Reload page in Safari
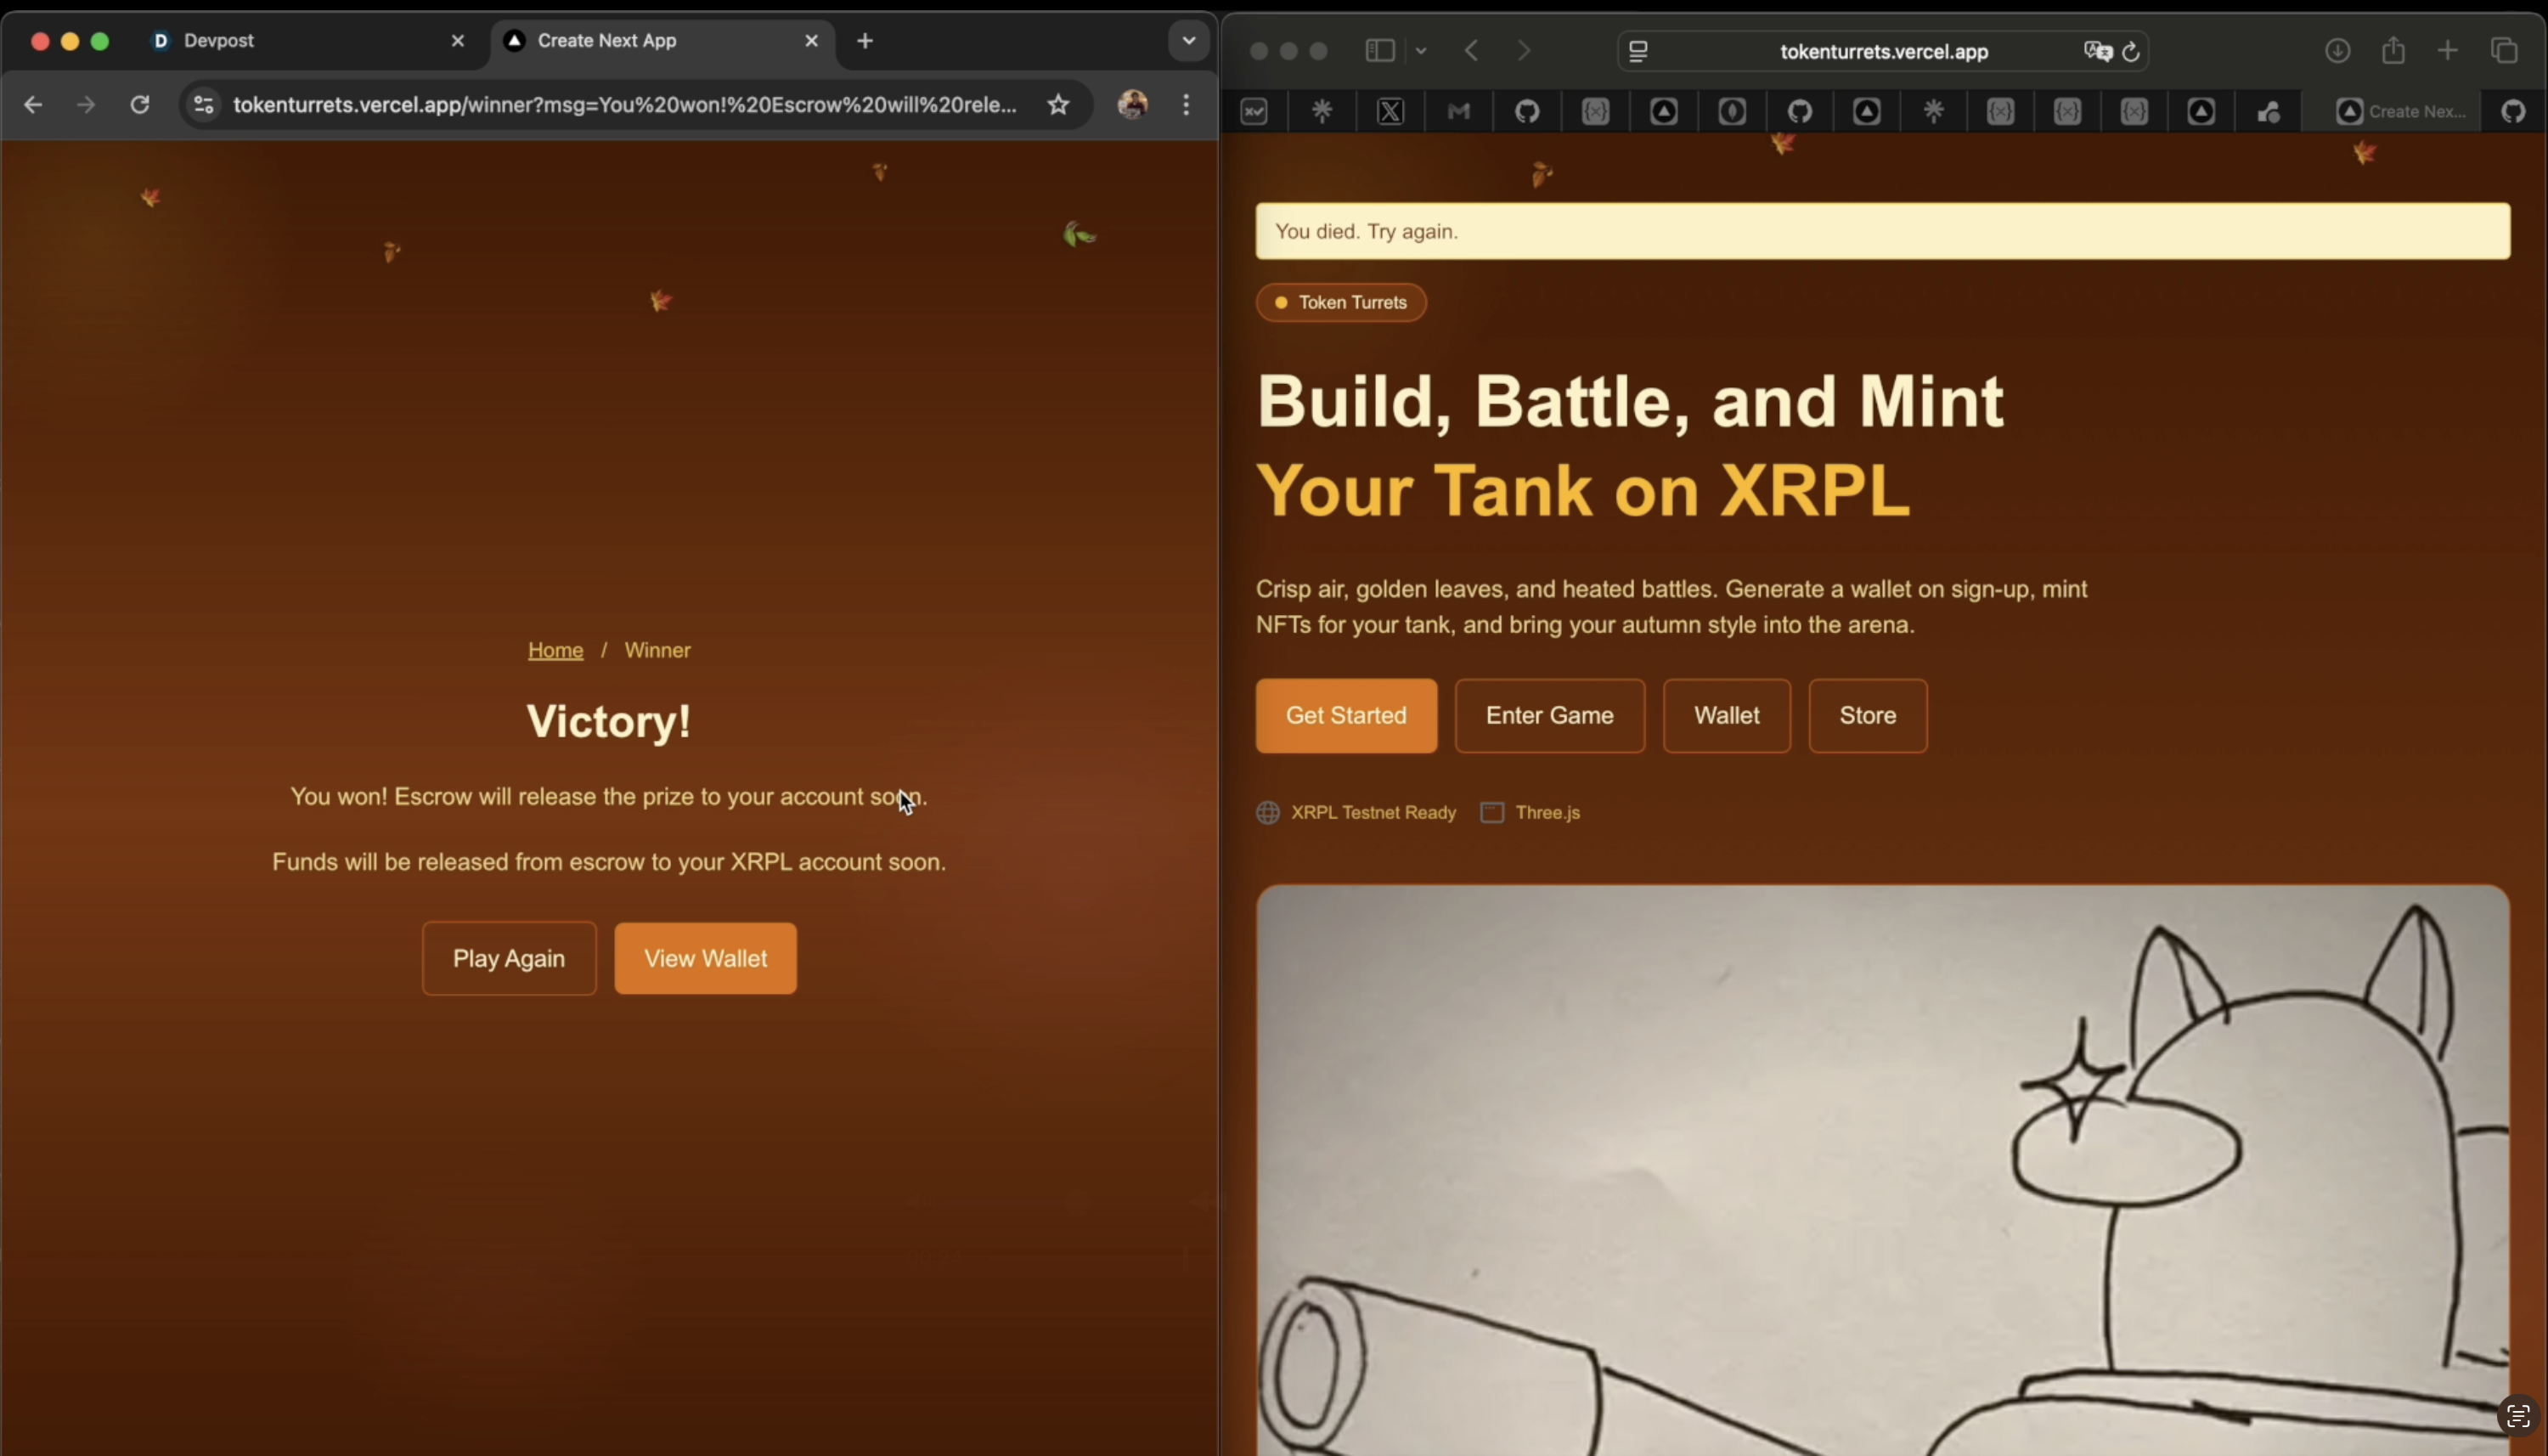The height and width of the screenshot is (1456, 2548). [x=2131, y=51]
